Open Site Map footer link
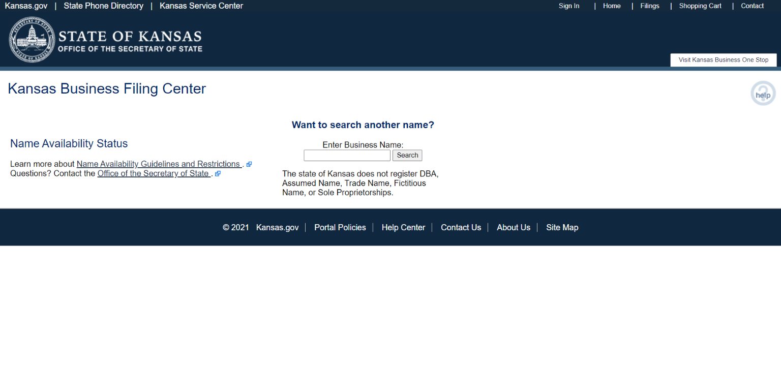Viewport: 781px width, 367px height. pyautogui.click(x=562, y=228)
